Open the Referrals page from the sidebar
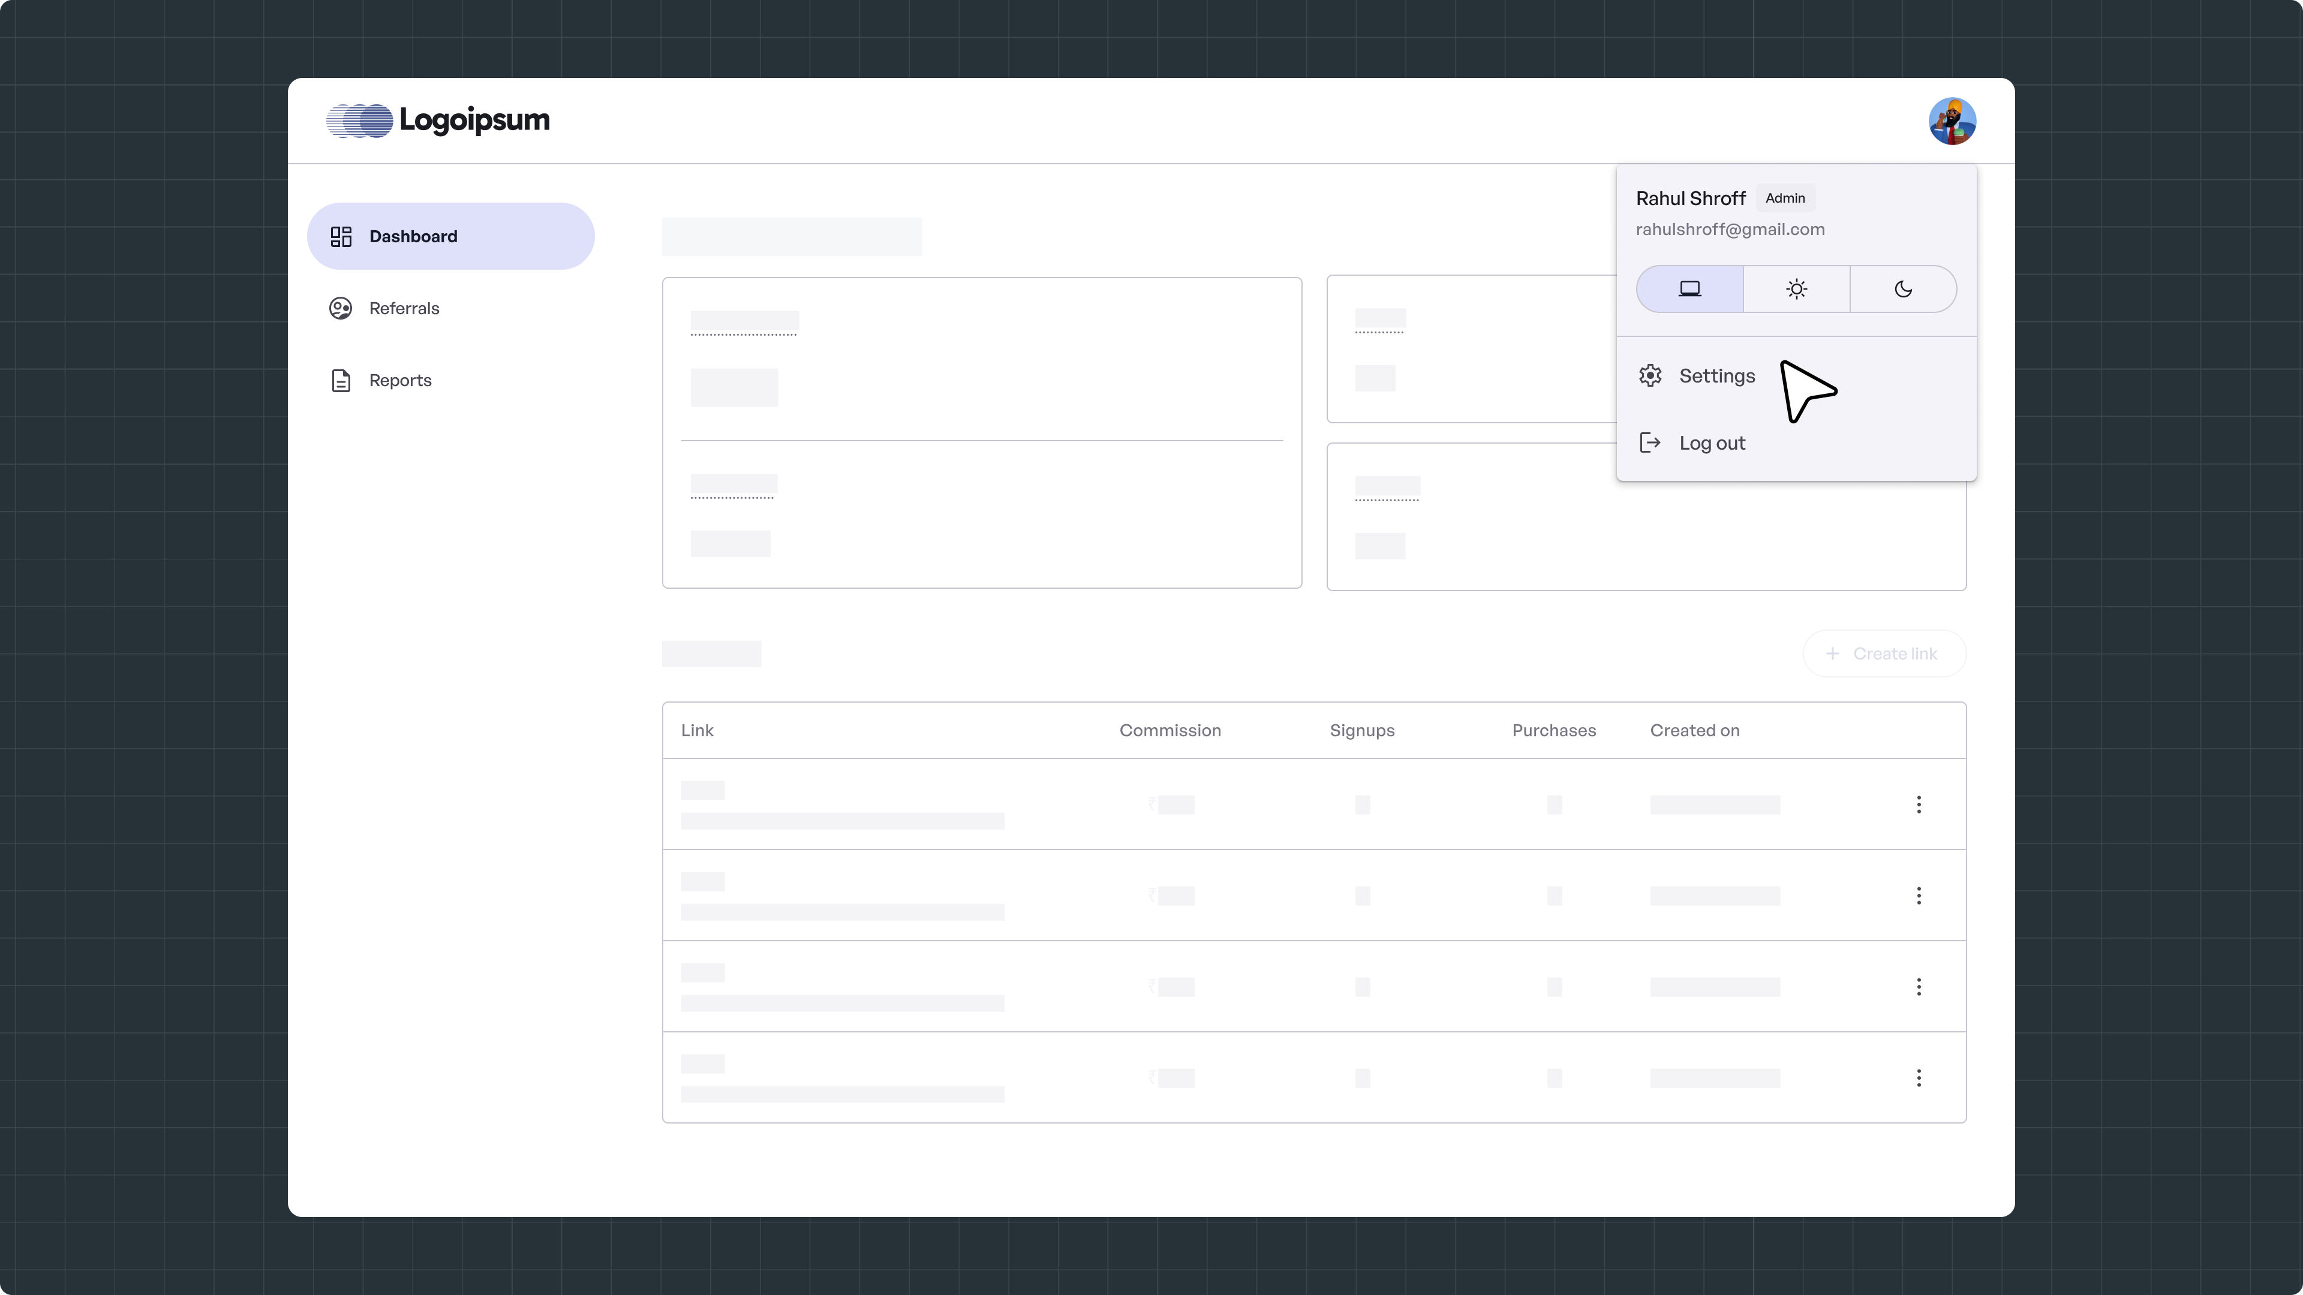Viewport: 2303px width, 1295px height. (x=404, y=308)
